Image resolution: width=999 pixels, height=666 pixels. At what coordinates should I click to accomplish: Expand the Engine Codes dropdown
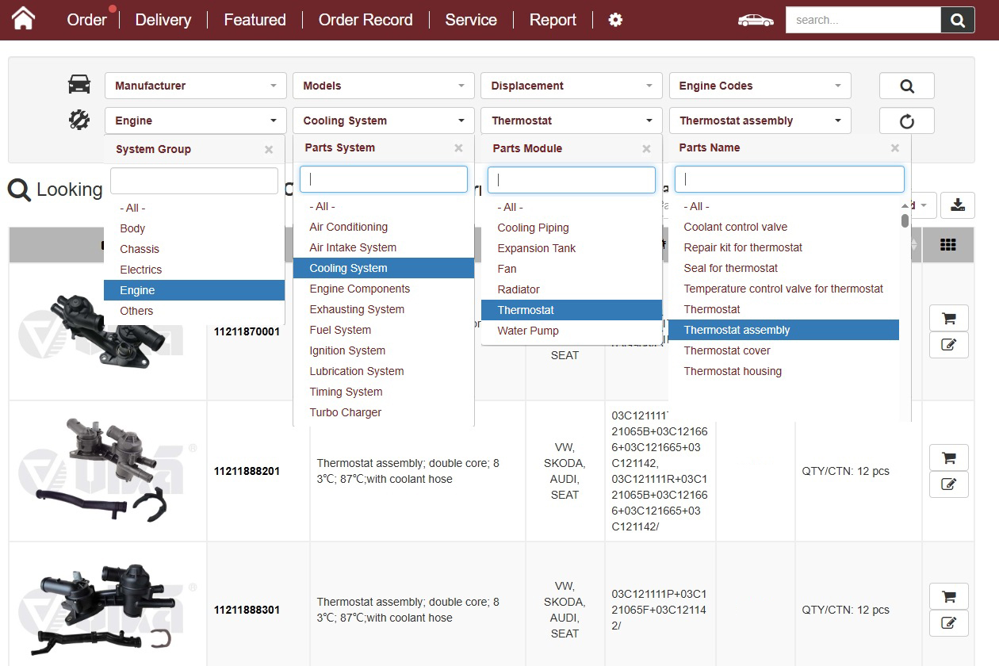[x=759, y=85]
